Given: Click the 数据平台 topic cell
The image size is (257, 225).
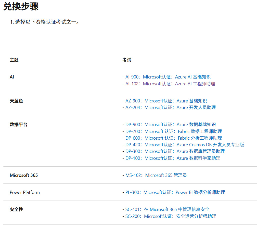Looking at the screenshot, I should (19, 125).
